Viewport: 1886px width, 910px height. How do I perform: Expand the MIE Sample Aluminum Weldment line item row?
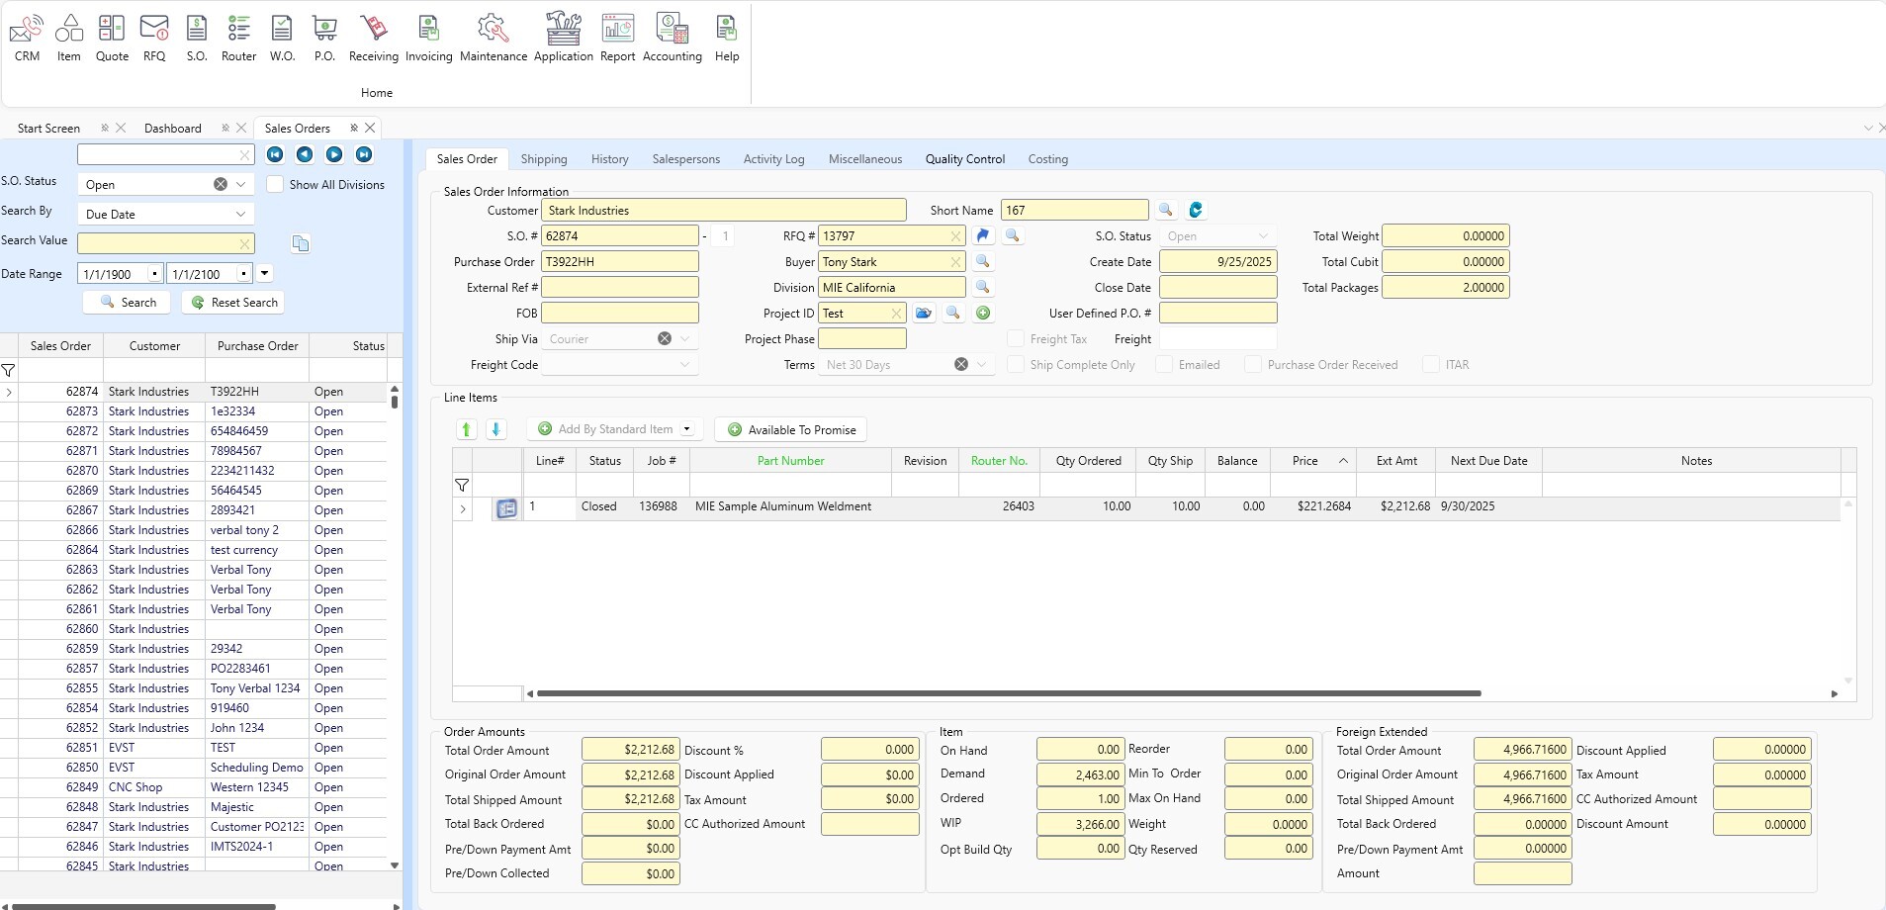pos(462,506)
